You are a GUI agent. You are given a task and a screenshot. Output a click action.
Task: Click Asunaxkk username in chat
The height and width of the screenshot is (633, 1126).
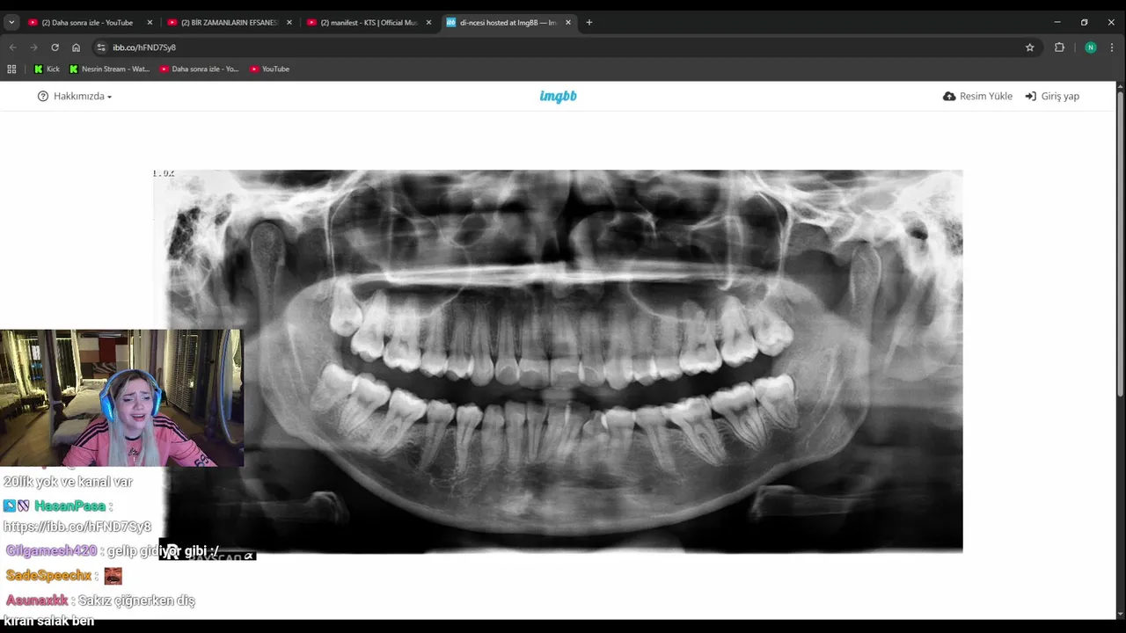(37, 600)
